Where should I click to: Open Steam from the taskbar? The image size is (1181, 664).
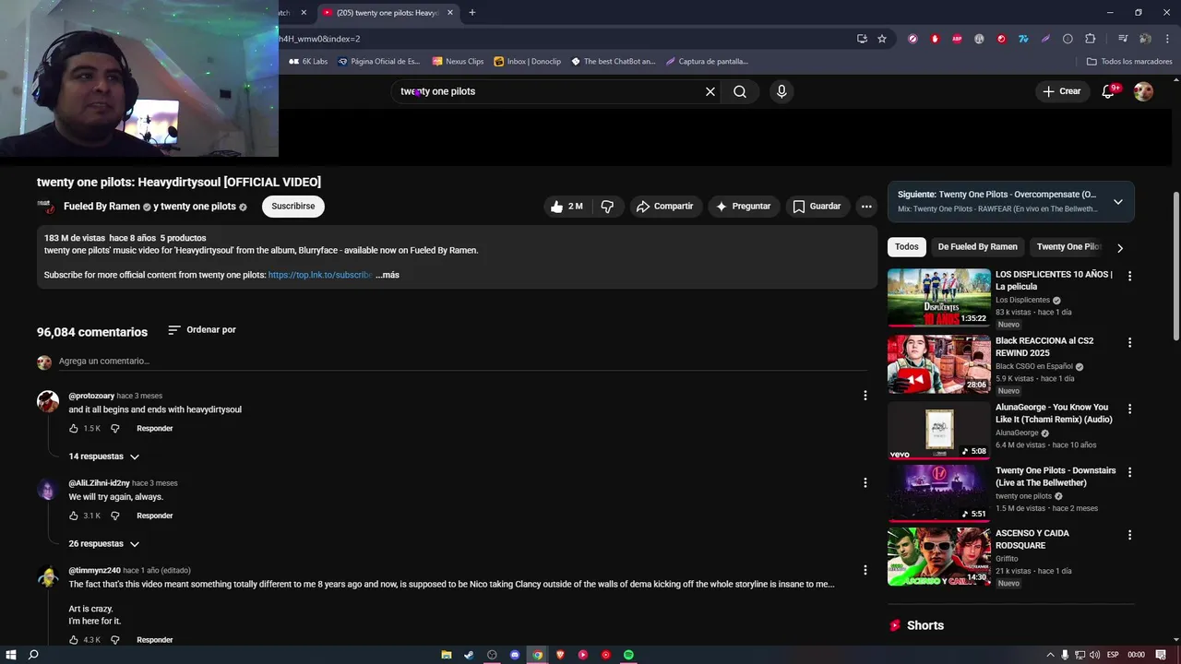469,655
